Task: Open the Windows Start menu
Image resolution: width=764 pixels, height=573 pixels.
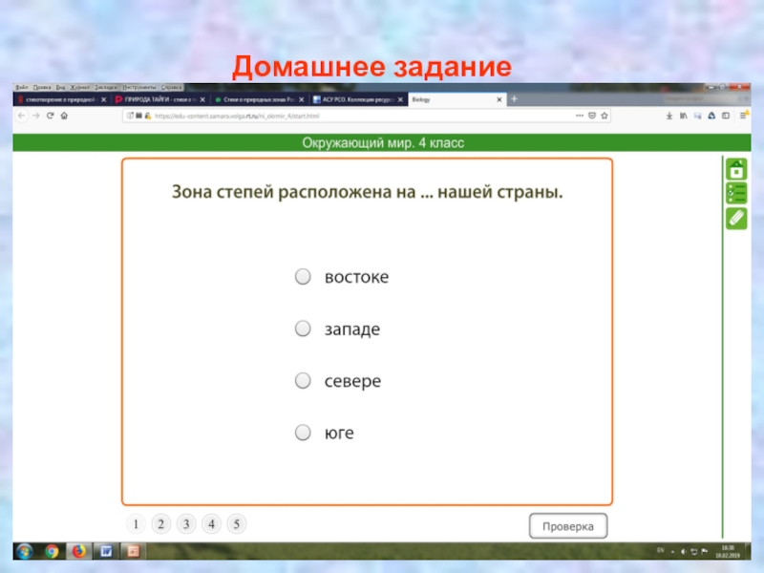Action: 25,551
